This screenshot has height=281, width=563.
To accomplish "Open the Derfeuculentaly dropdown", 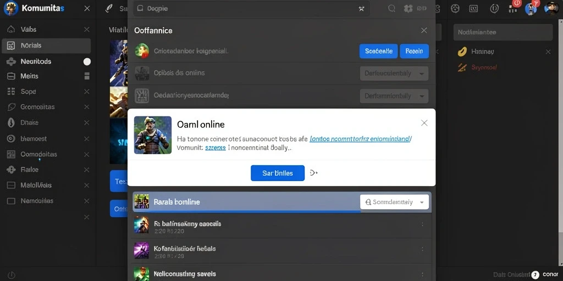I will tap(394, 74).
